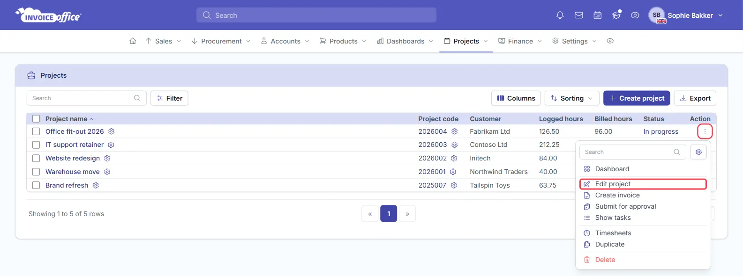Image resolution: width=743 pixels, height=276 pixels.
Task: Open the notifications bell icon
Action: coord(560,15)
